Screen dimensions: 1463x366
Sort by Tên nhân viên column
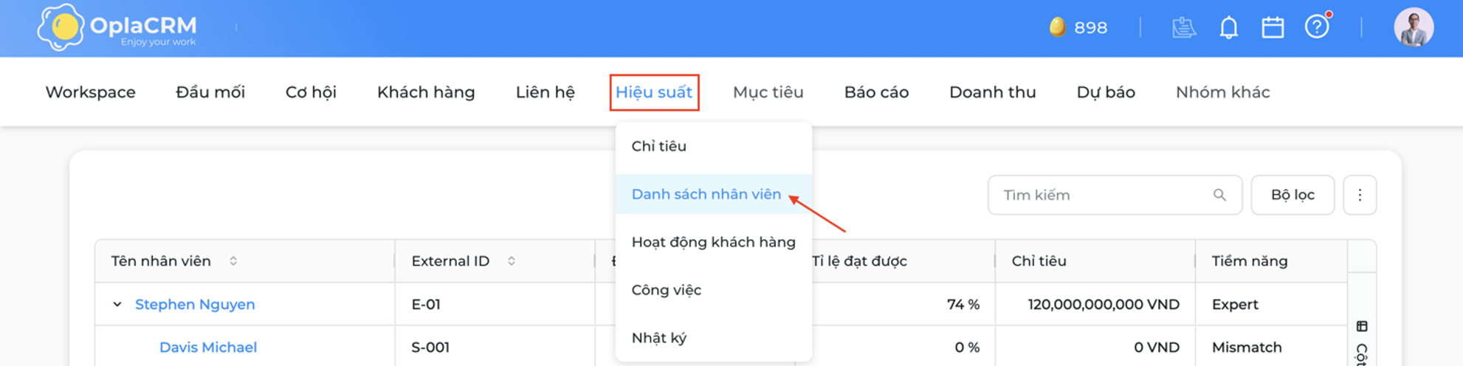point(233,260)
